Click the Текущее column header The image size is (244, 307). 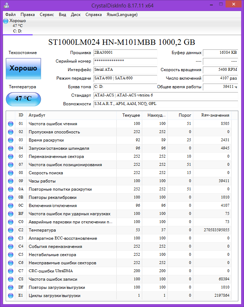(x=129, y=115)
